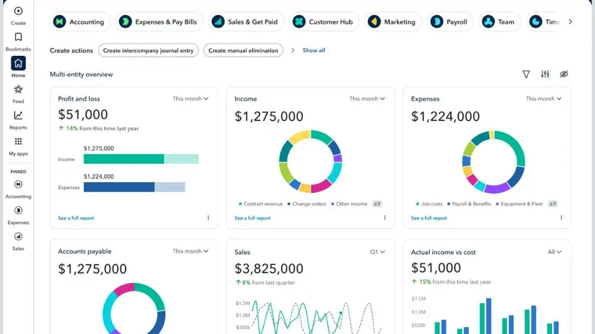This screenshot has height=334, width=595.
Task: Click the Expenses donut chart
Action: [493, 162]
